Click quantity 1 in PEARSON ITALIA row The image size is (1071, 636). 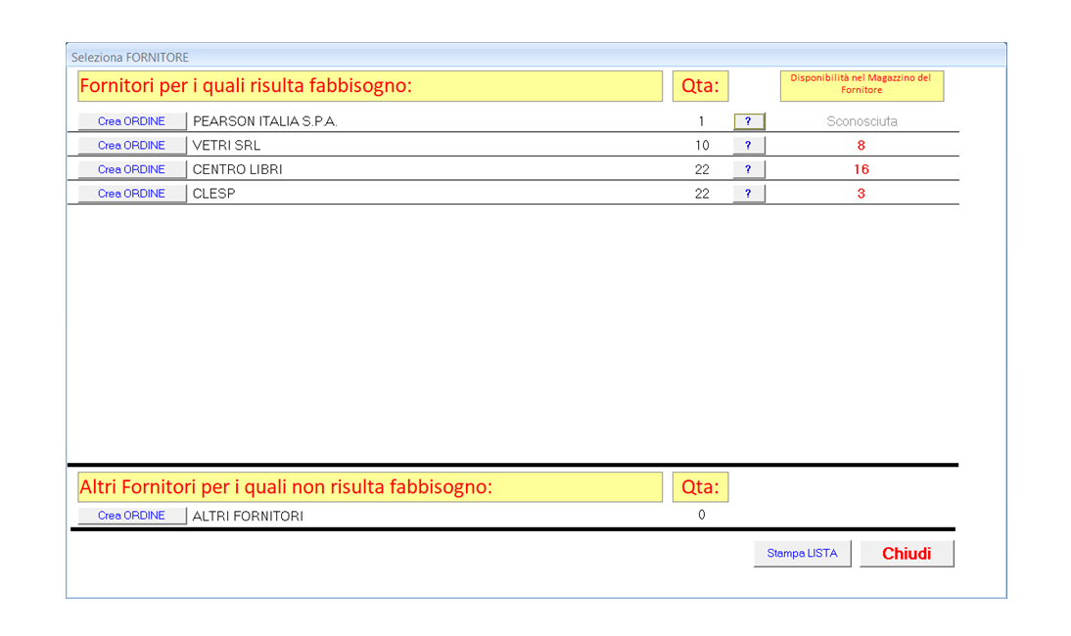[702, 121]
